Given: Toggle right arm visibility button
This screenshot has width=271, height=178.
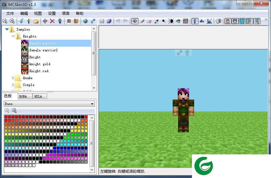Looking at the screenshot, I should click(257, 21).
